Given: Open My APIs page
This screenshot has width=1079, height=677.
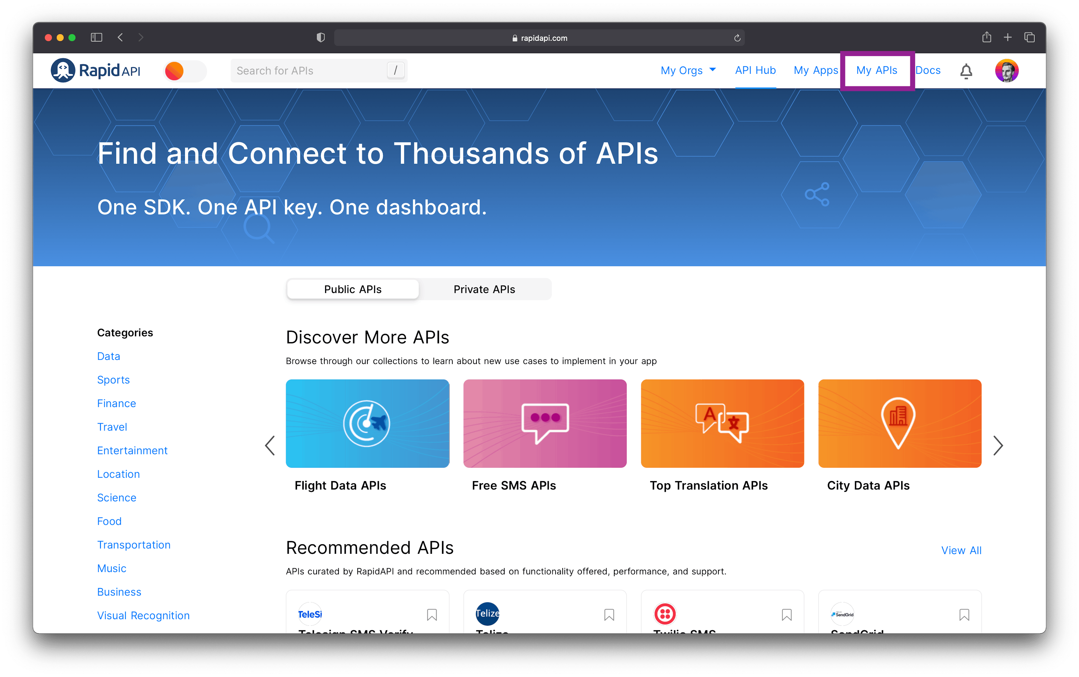Looking at the screenshot, I should tap(876, 70).
